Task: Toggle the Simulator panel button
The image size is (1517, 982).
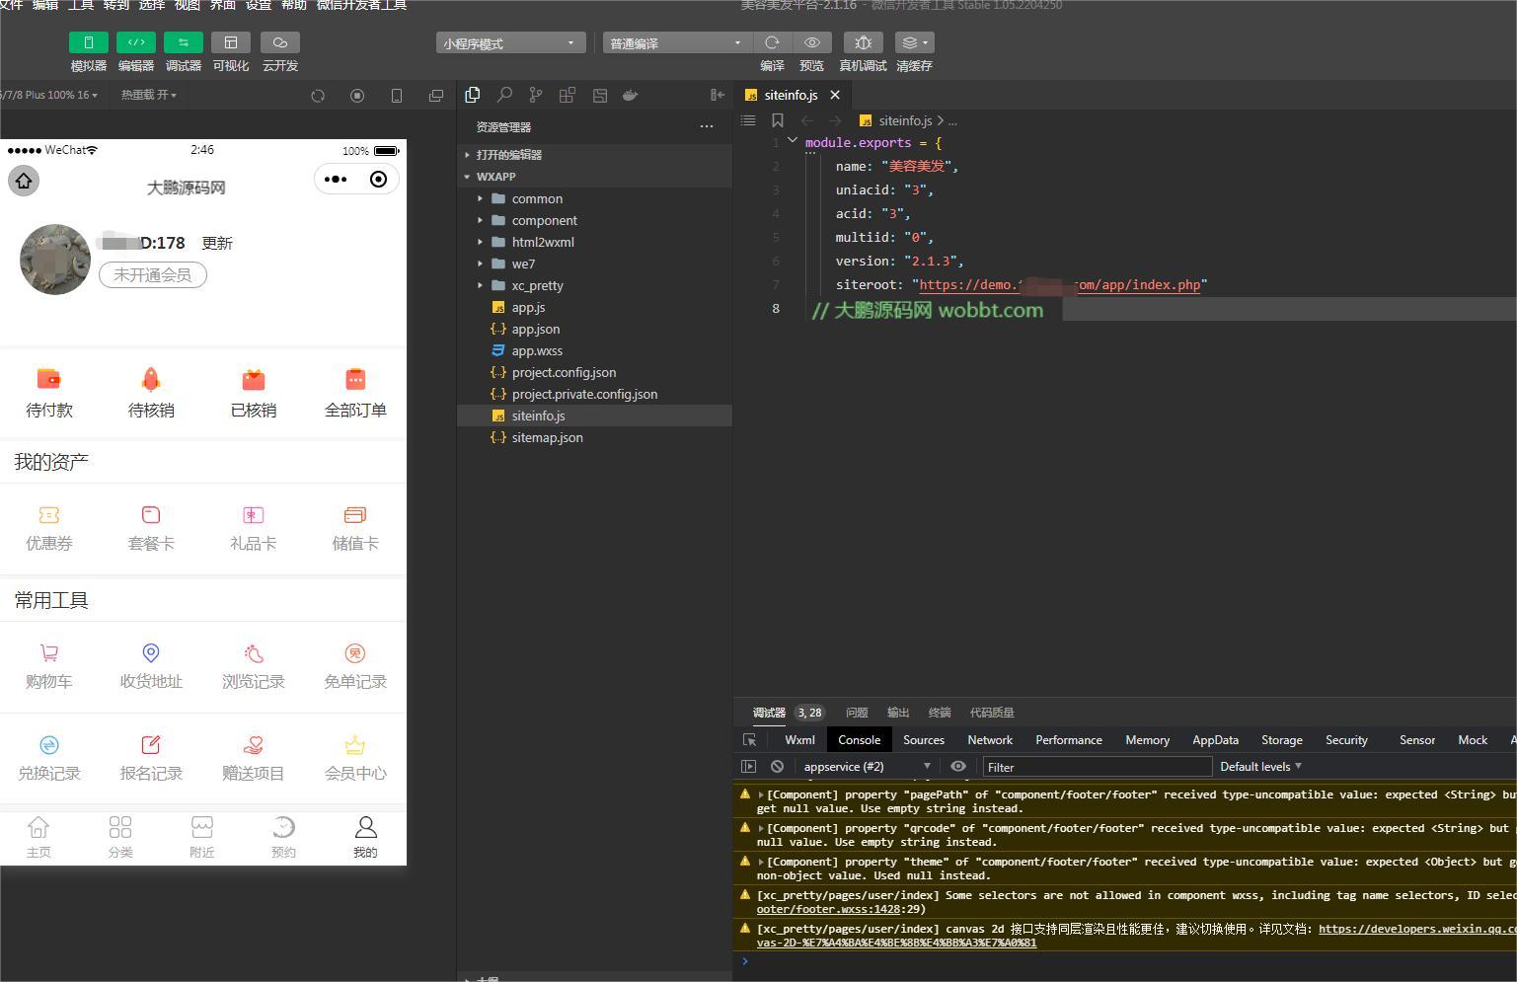Action: tap(88, 42)
